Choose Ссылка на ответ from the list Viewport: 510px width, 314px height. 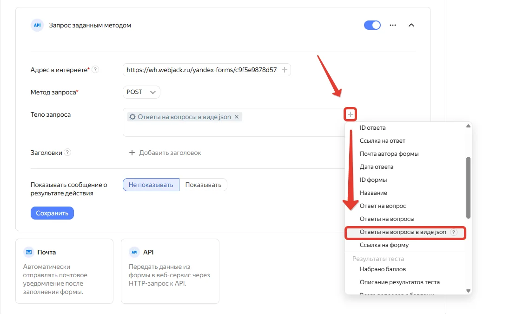(382, 141)
